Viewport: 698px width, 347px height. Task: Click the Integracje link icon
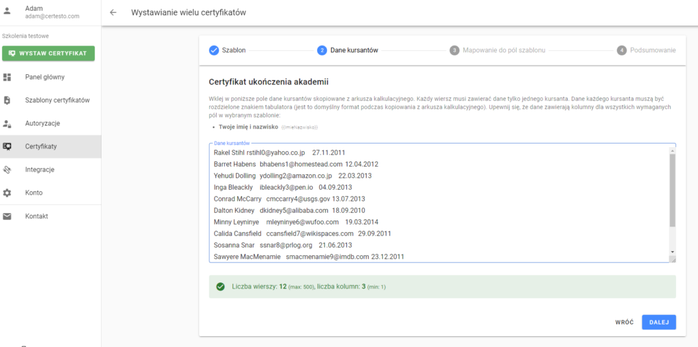pos(7,169)
